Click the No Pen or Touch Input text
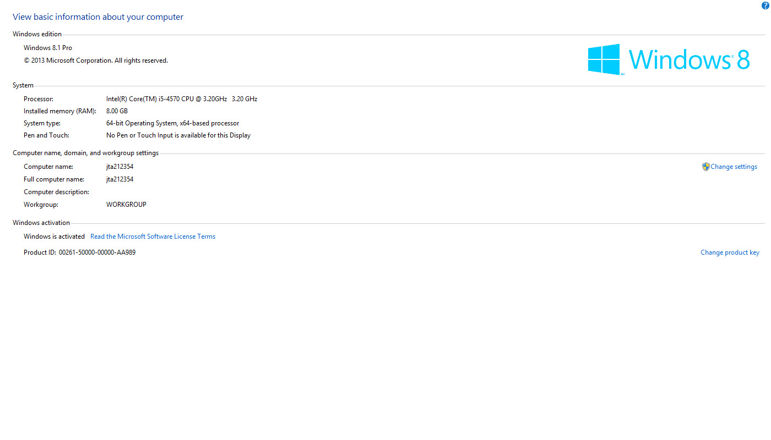 (x=178, y=135)
